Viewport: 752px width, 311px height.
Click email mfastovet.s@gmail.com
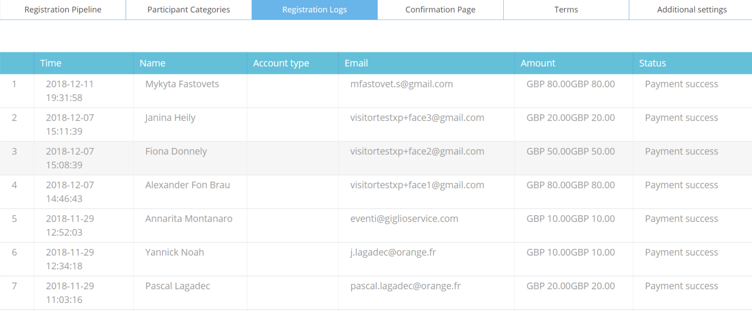point(402,84)
